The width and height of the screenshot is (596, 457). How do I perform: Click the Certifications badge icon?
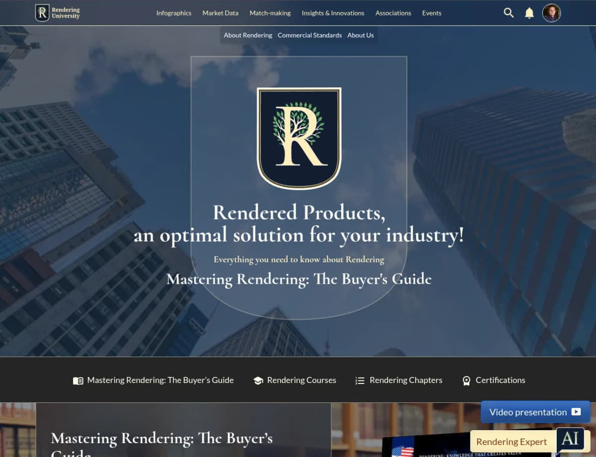pos(466,381)
